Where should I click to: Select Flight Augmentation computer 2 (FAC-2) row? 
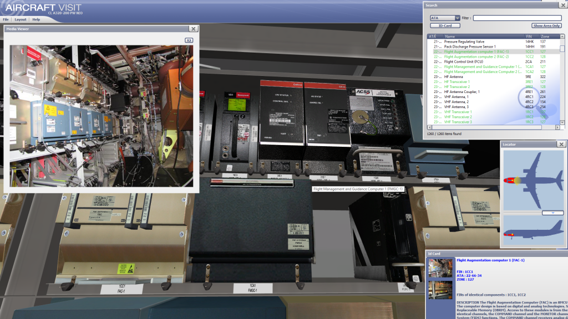494,57
